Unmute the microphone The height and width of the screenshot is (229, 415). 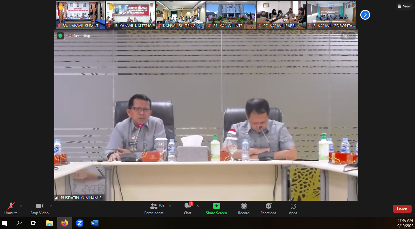[x=11, y=208]
